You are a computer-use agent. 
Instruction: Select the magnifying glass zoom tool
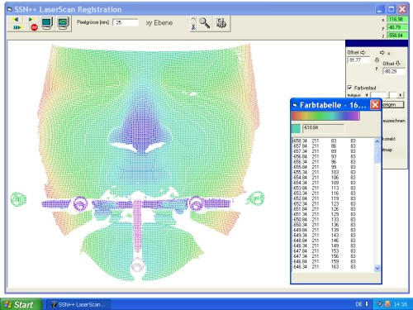click(205, 23)
